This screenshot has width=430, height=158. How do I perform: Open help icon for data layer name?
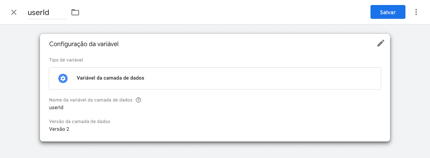pyautogui.click(x=139, y=100)
